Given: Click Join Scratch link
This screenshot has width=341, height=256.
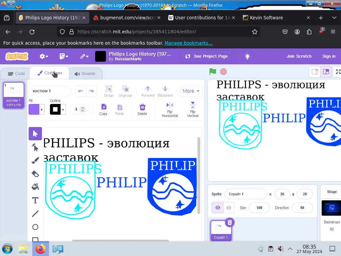Looking at the screenshot, I should pos(299,56).
